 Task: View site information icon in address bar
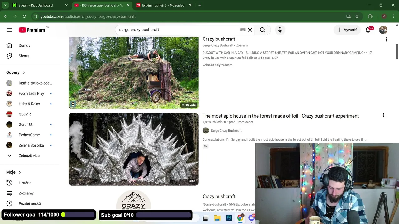point(35,16)
